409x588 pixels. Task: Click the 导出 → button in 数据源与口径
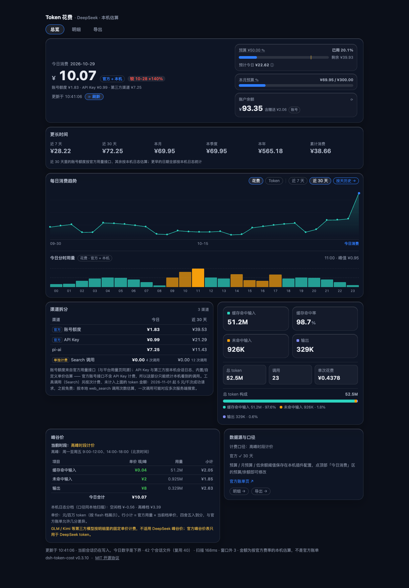coord(261,491)
